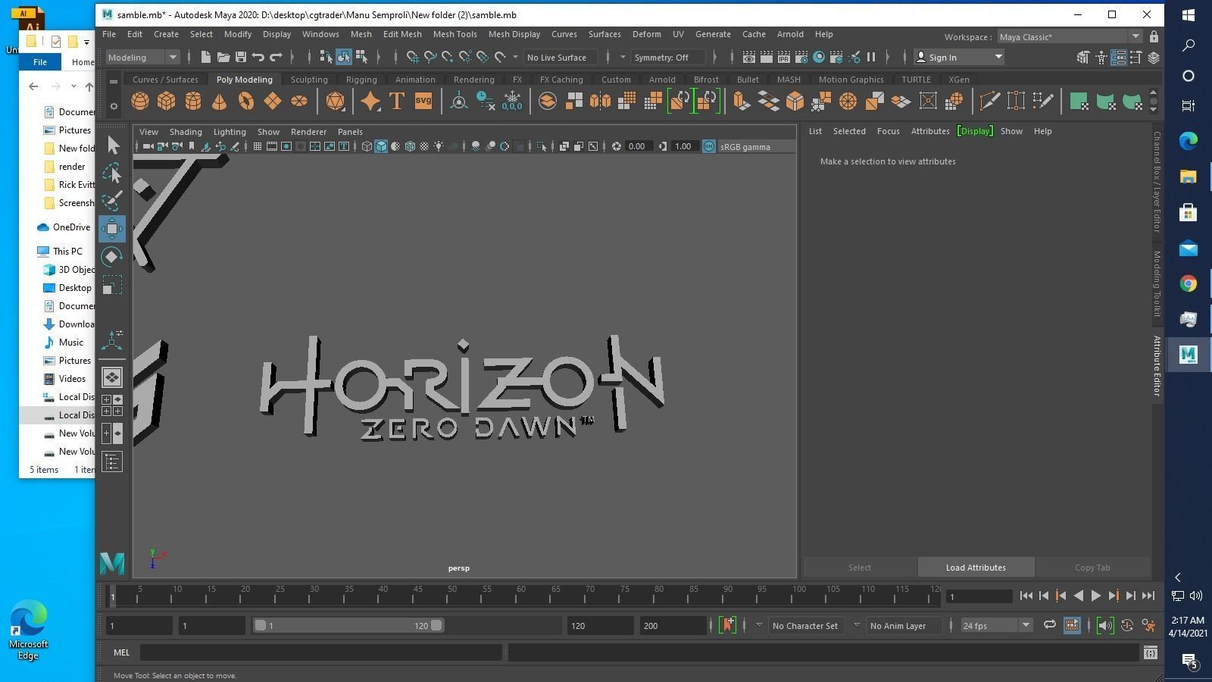The image size is (1212, 682).
Task: Toggle the Attribute Editor panel icon
Action: click(1118, 57)
